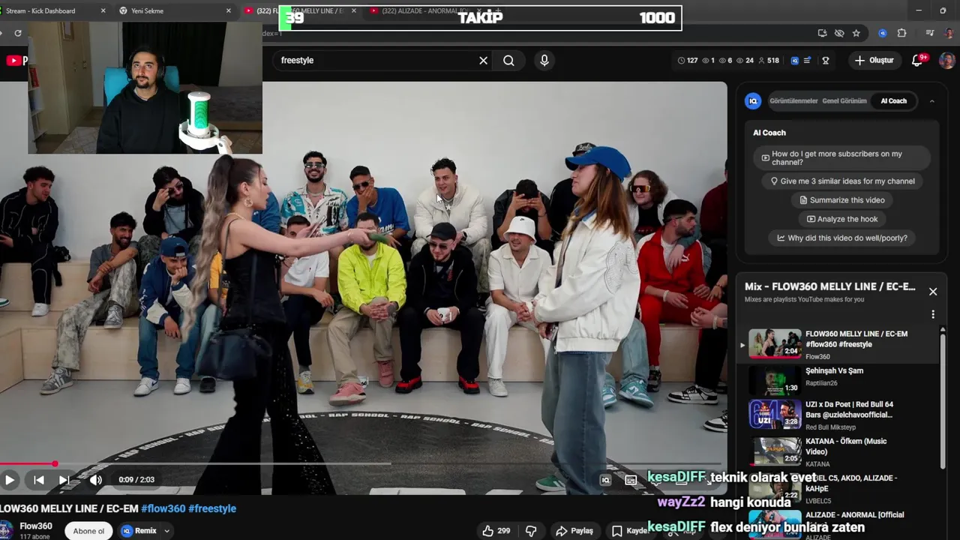Click the vidIQ Remix button
The width and height of the screenshot is (960, 540).
pyautogui.click(x=139, y=531)
